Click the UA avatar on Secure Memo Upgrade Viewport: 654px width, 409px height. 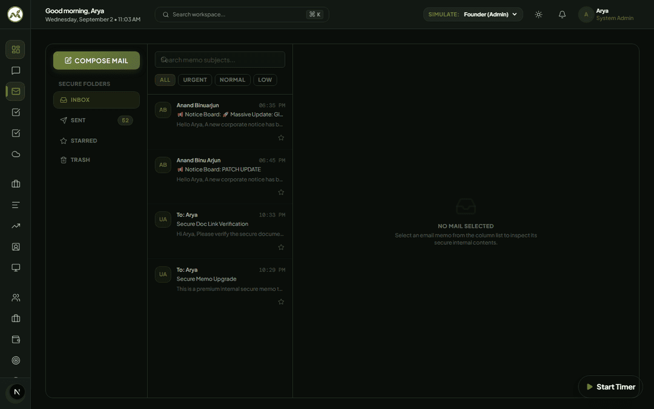(x=163, y=274)
